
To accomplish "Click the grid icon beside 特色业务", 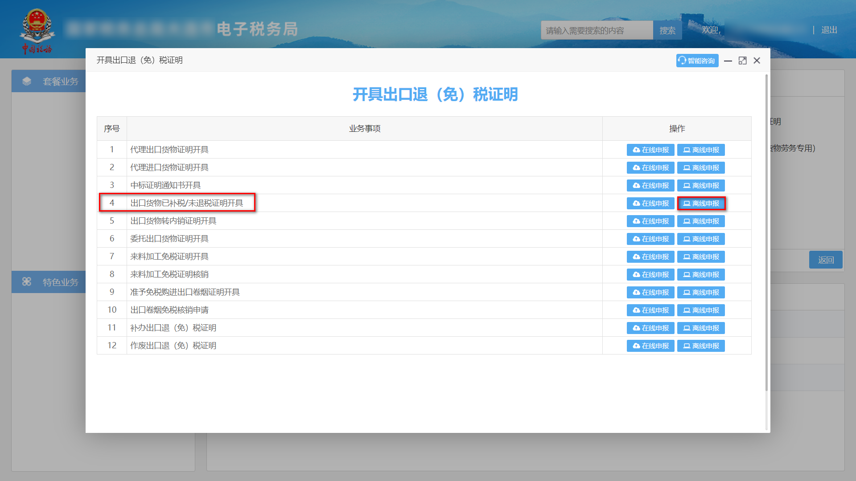I will click(28, 282).
